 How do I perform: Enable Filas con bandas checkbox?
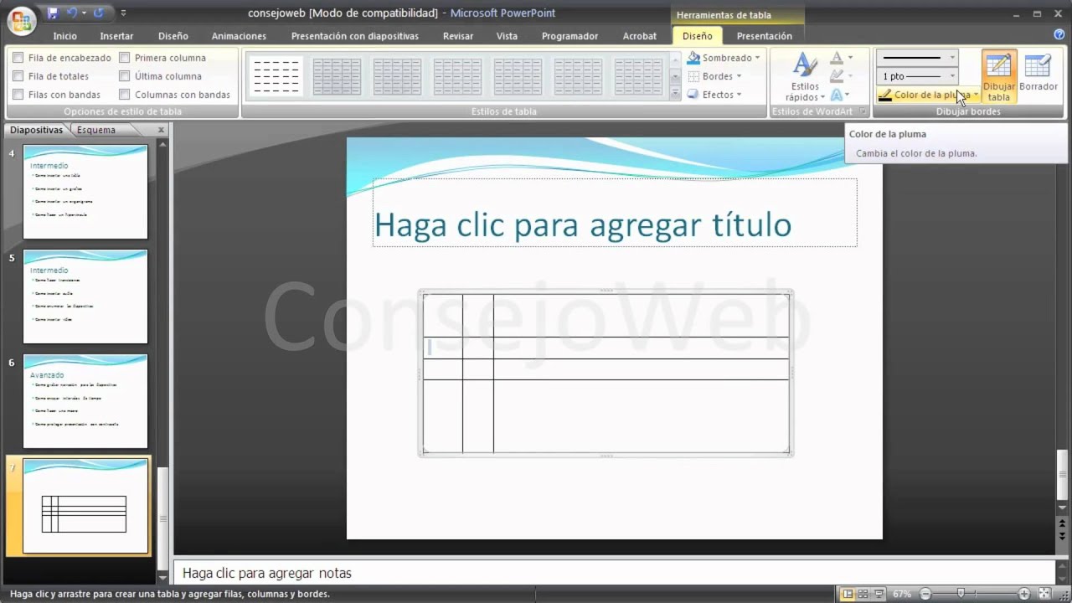coord(18,95)
